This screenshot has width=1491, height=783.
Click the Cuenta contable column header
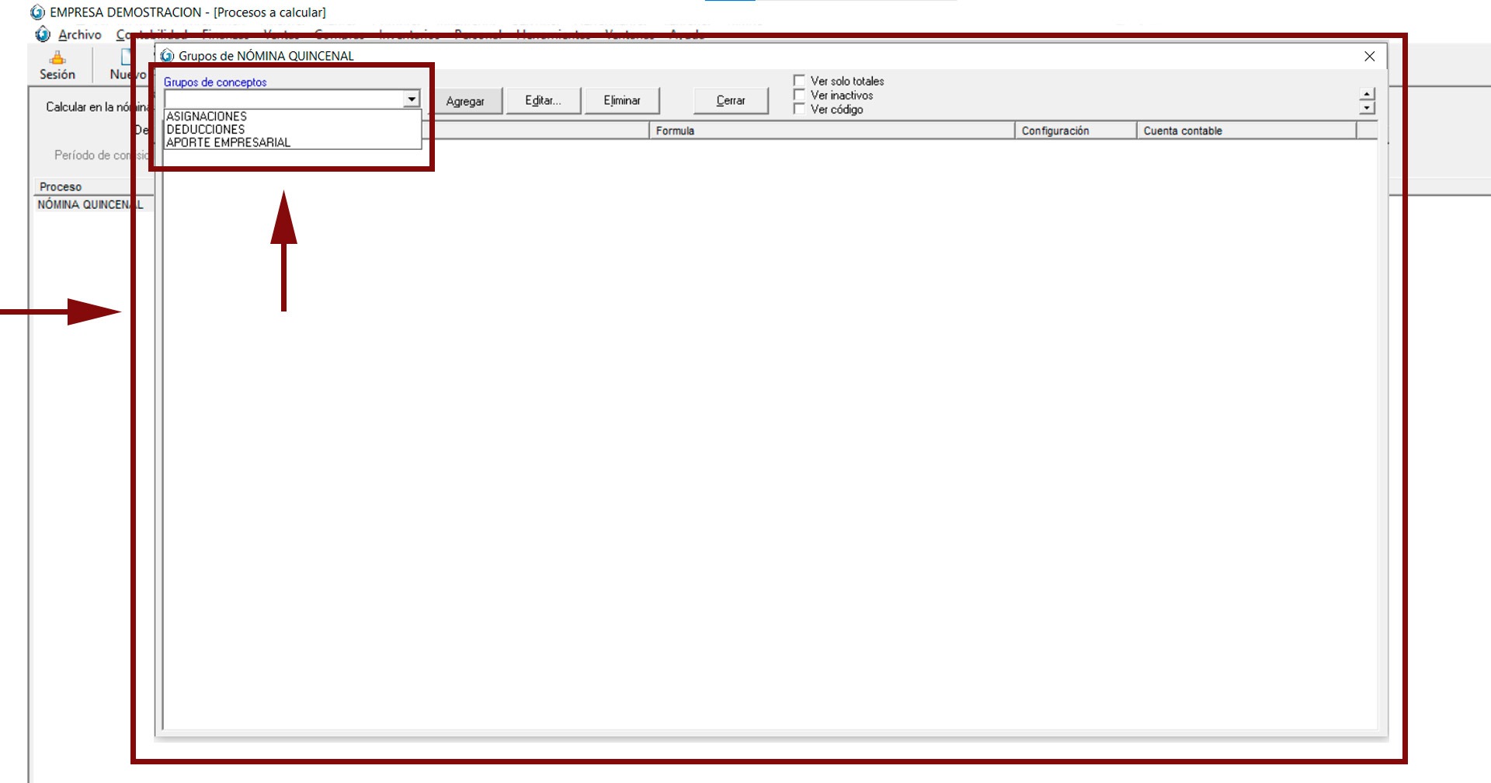click(1183, 130)
